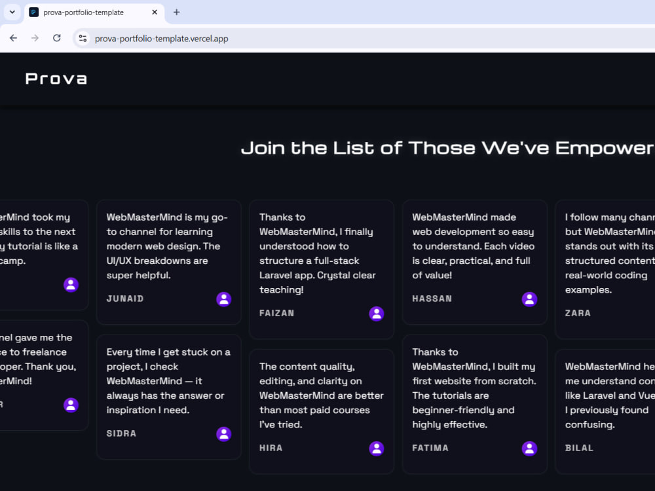655x491 pixels.
Task: Click Sidra's 'stuck on a project' testimonial text
Action: pos(168,381)
